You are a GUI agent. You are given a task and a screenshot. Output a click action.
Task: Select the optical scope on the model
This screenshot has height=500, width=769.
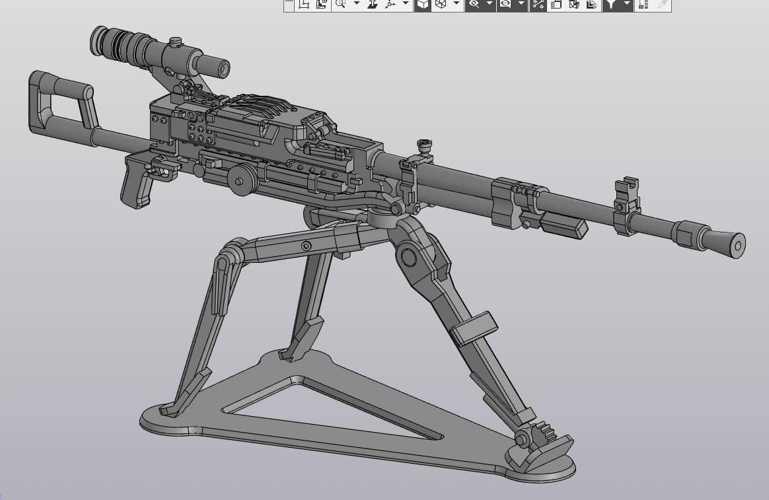160,52
